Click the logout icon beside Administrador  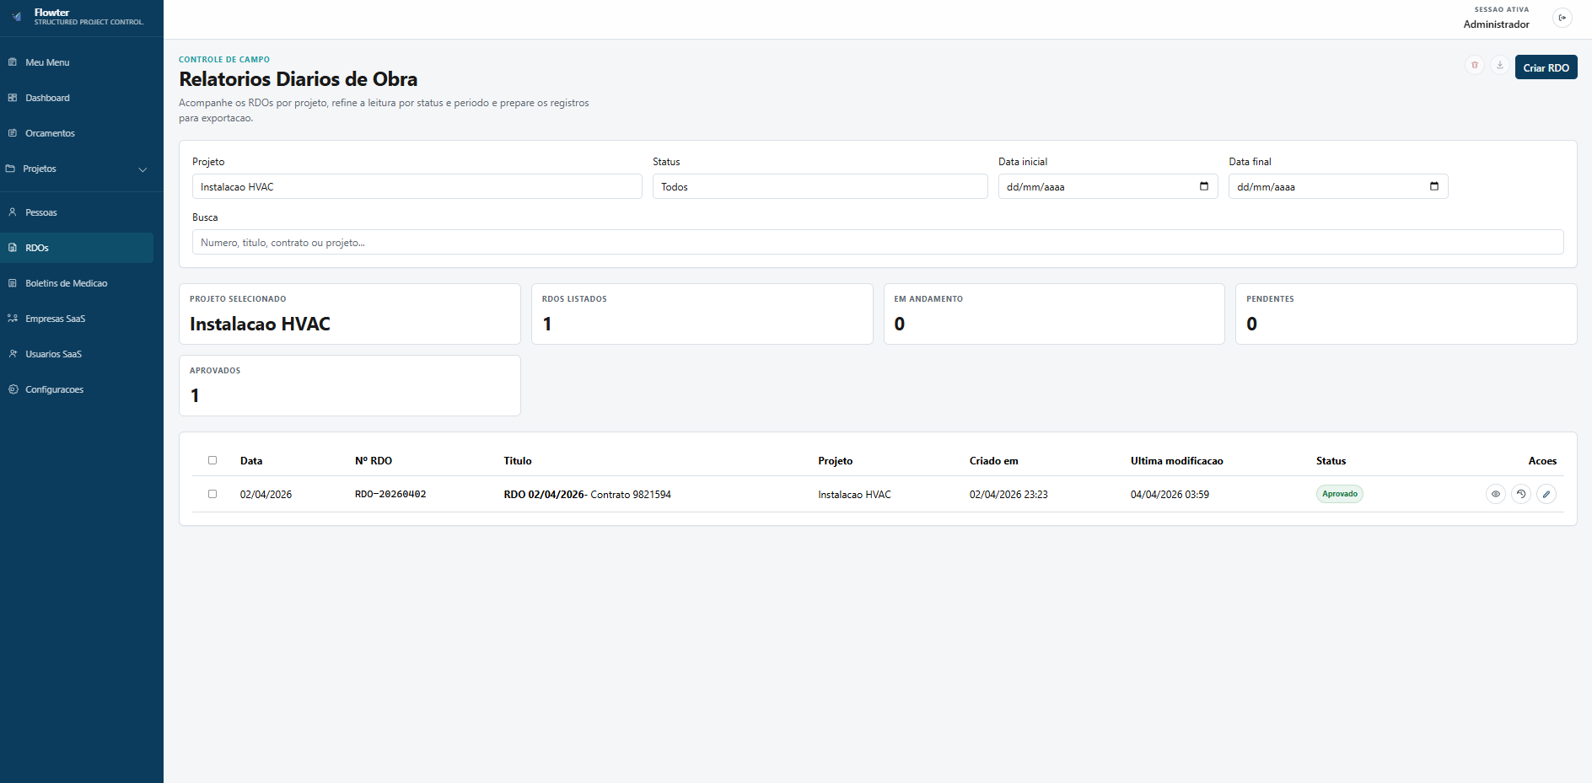1562,18
